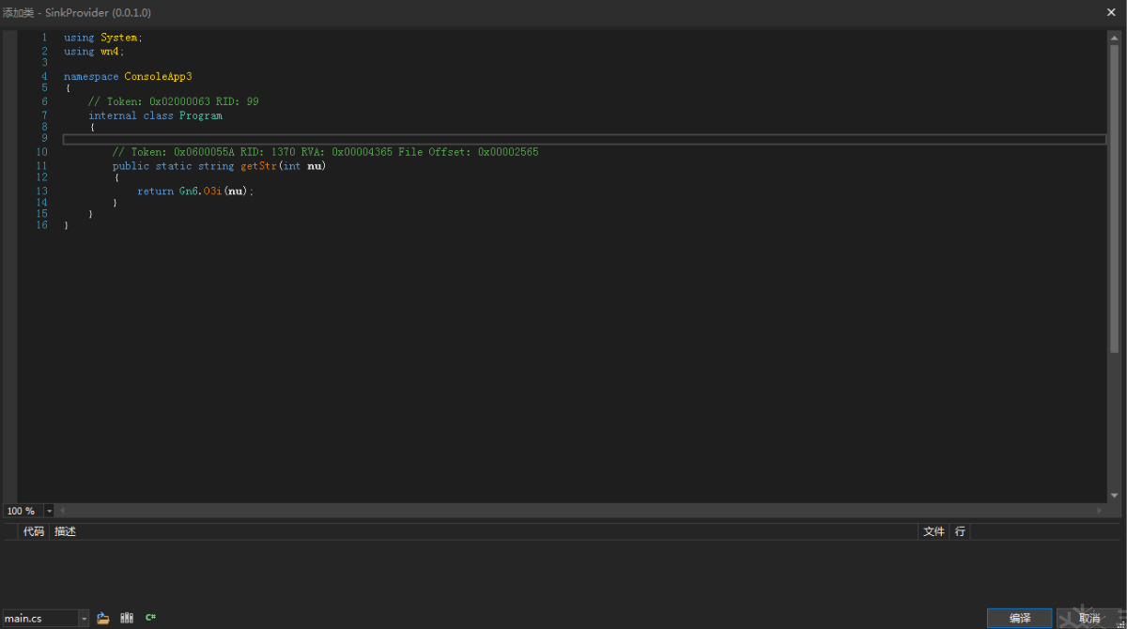Click the 编译 (Compile) button
Screen dimensions: 1127x629
[x=1019, y=618]
